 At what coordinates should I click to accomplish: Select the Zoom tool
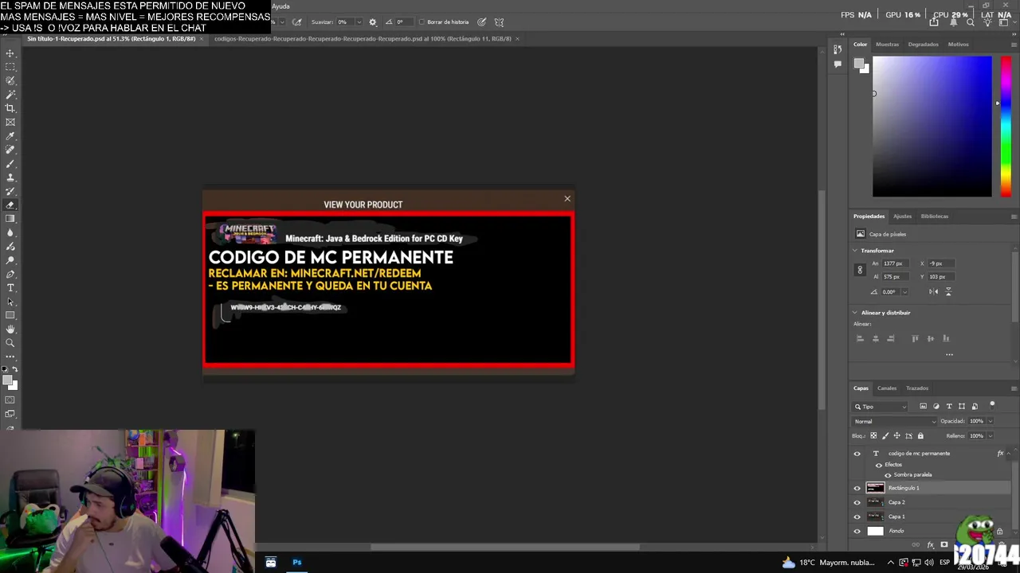10,343
